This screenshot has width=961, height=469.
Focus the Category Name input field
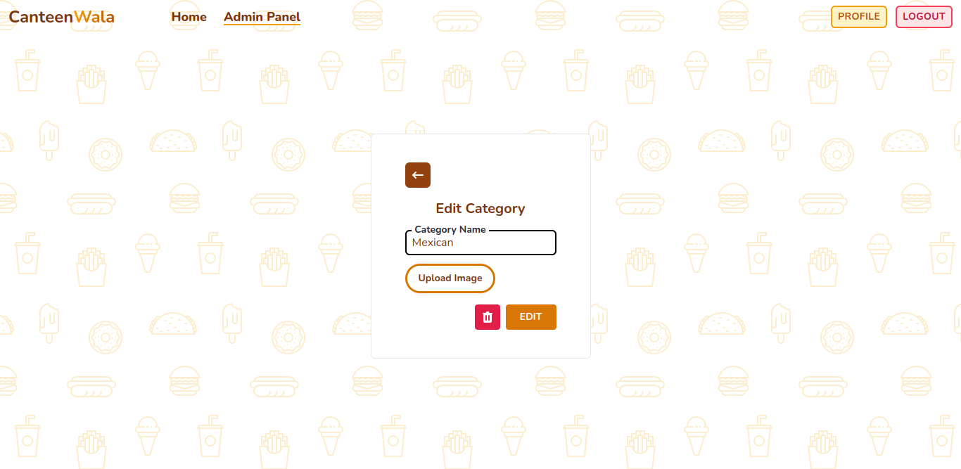480,243
